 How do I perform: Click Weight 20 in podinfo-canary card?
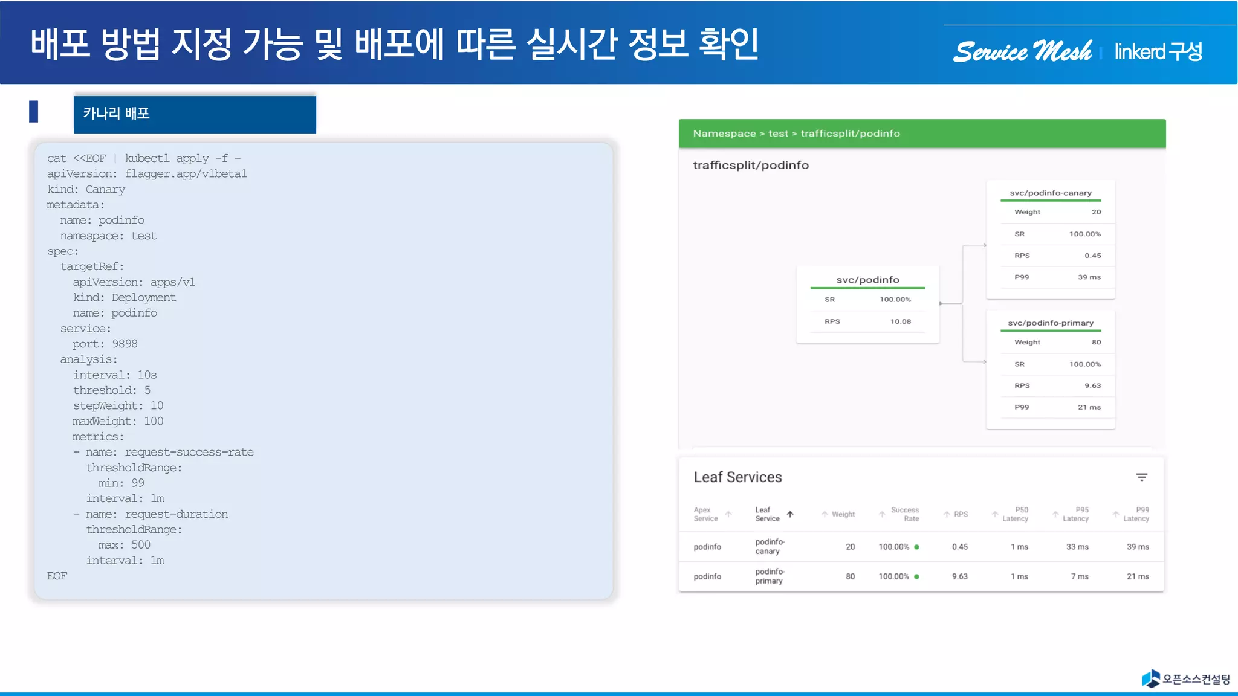click(1057, 212)
